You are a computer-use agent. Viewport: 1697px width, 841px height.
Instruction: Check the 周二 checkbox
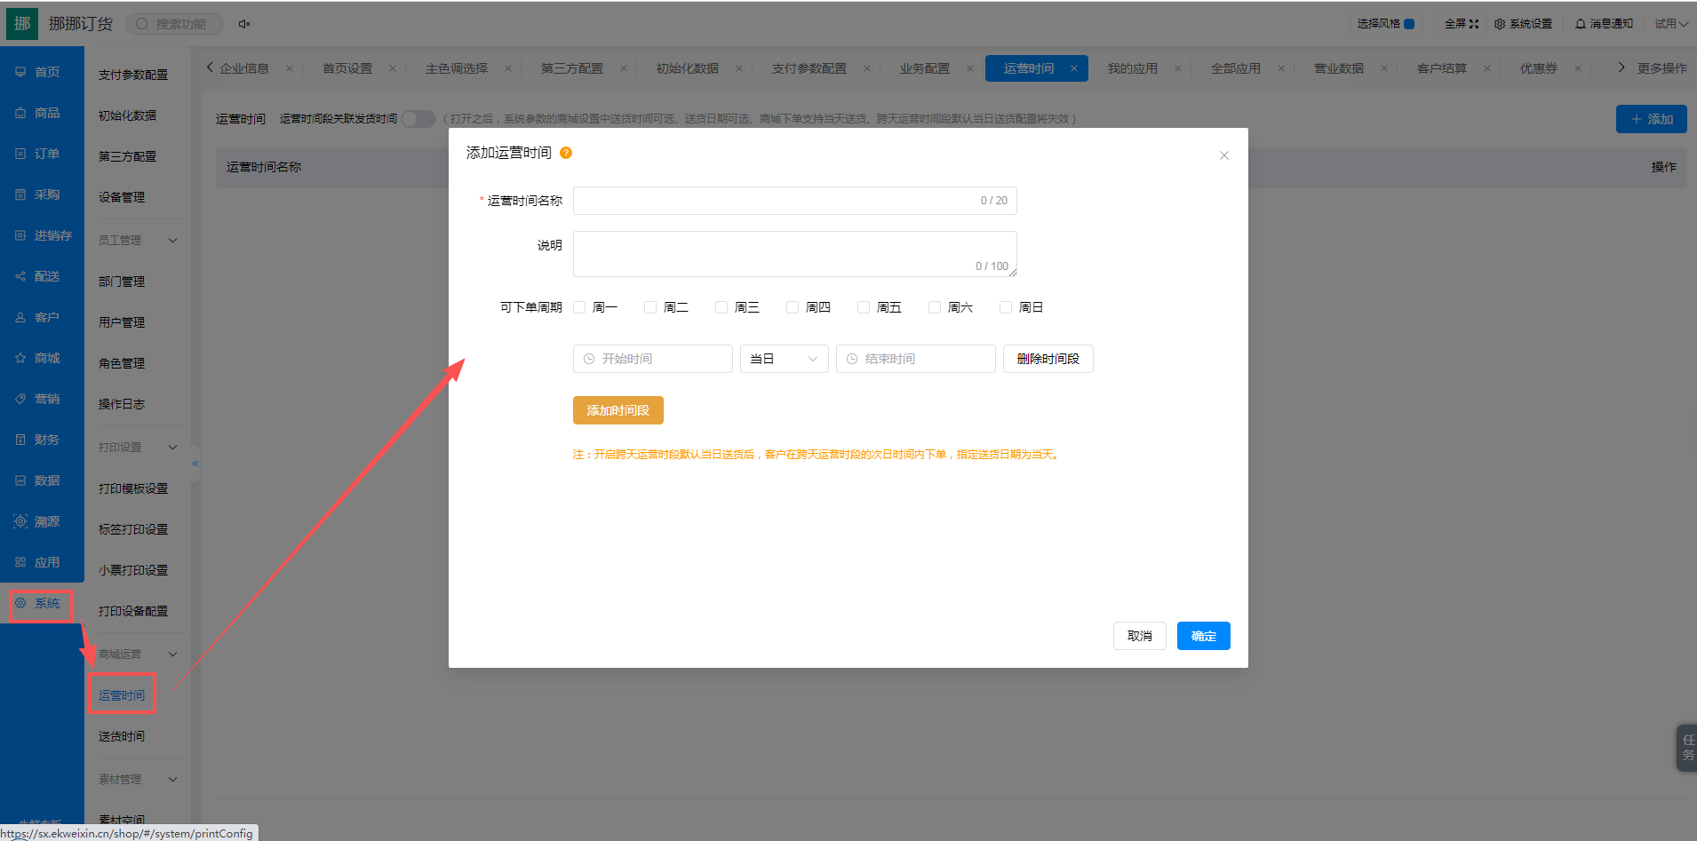click(x=650, y=307)
